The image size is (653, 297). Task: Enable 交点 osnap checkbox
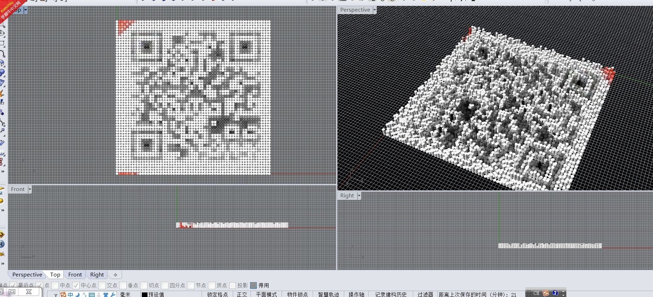102,285
